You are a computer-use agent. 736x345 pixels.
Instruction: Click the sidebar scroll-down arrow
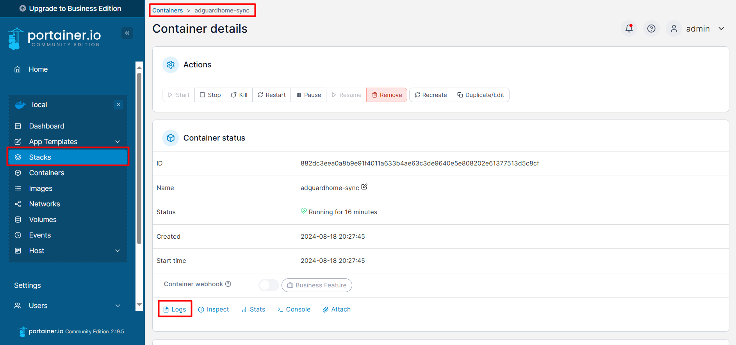(x=139, y=305)
